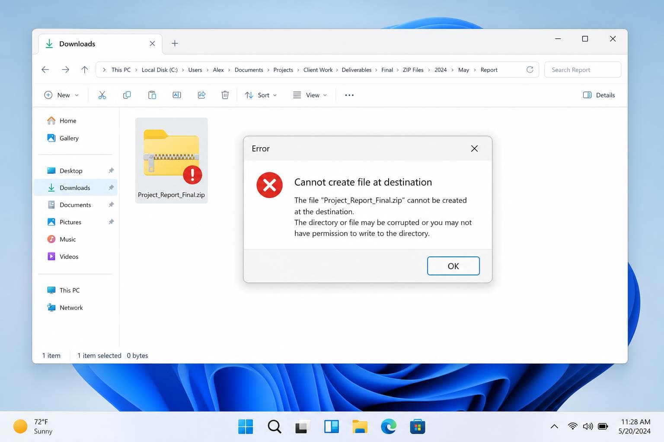664x442 pixels.
Task: Open Microsoft Store from the taskbar
Action: pos(417,426)
